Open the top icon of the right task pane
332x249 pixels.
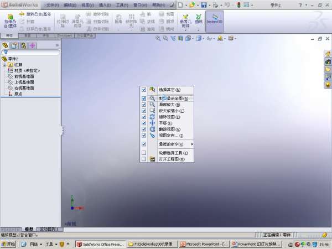(x=328, y=54)
